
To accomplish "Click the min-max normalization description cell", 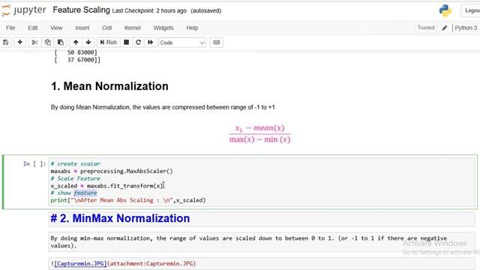I will coord(262,241).
